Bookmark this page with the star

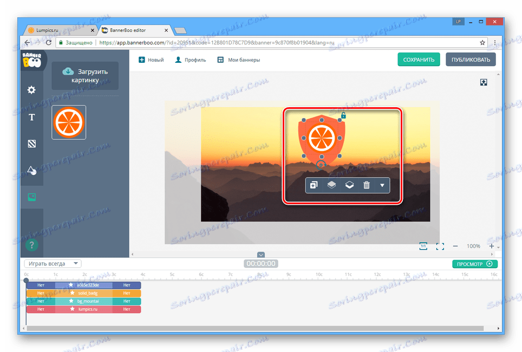(x=482, y=43)
